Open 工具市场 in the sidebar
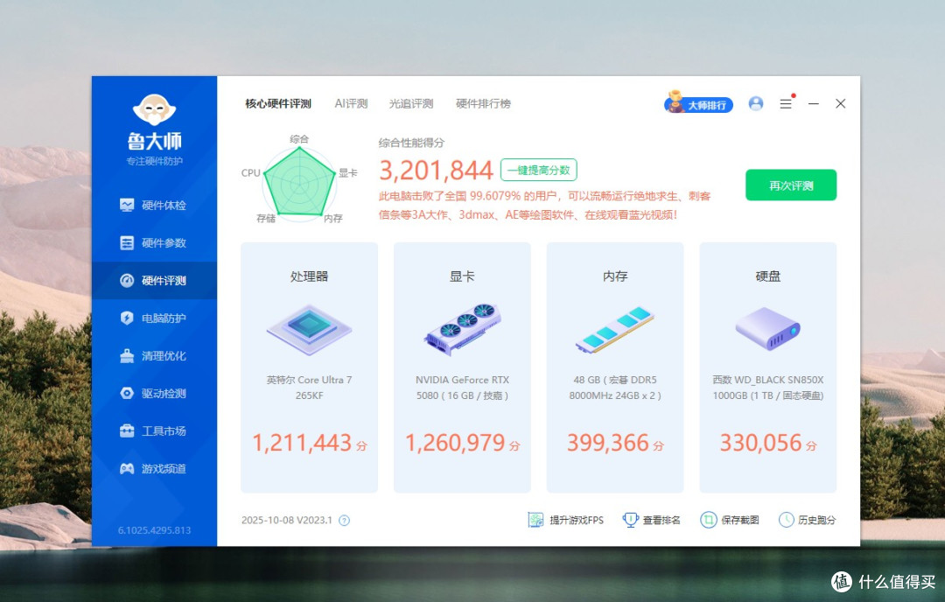The image size is (945, 602). [154, 430]
